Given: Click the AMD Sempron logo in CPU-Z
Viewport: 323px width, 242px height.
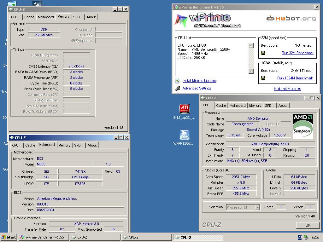Looking at the screenshot, I should [303, 127].
